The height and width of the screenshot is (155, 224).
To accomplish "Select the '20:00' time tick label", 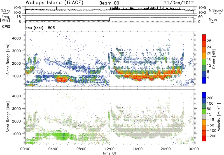I will pos(165,149).
